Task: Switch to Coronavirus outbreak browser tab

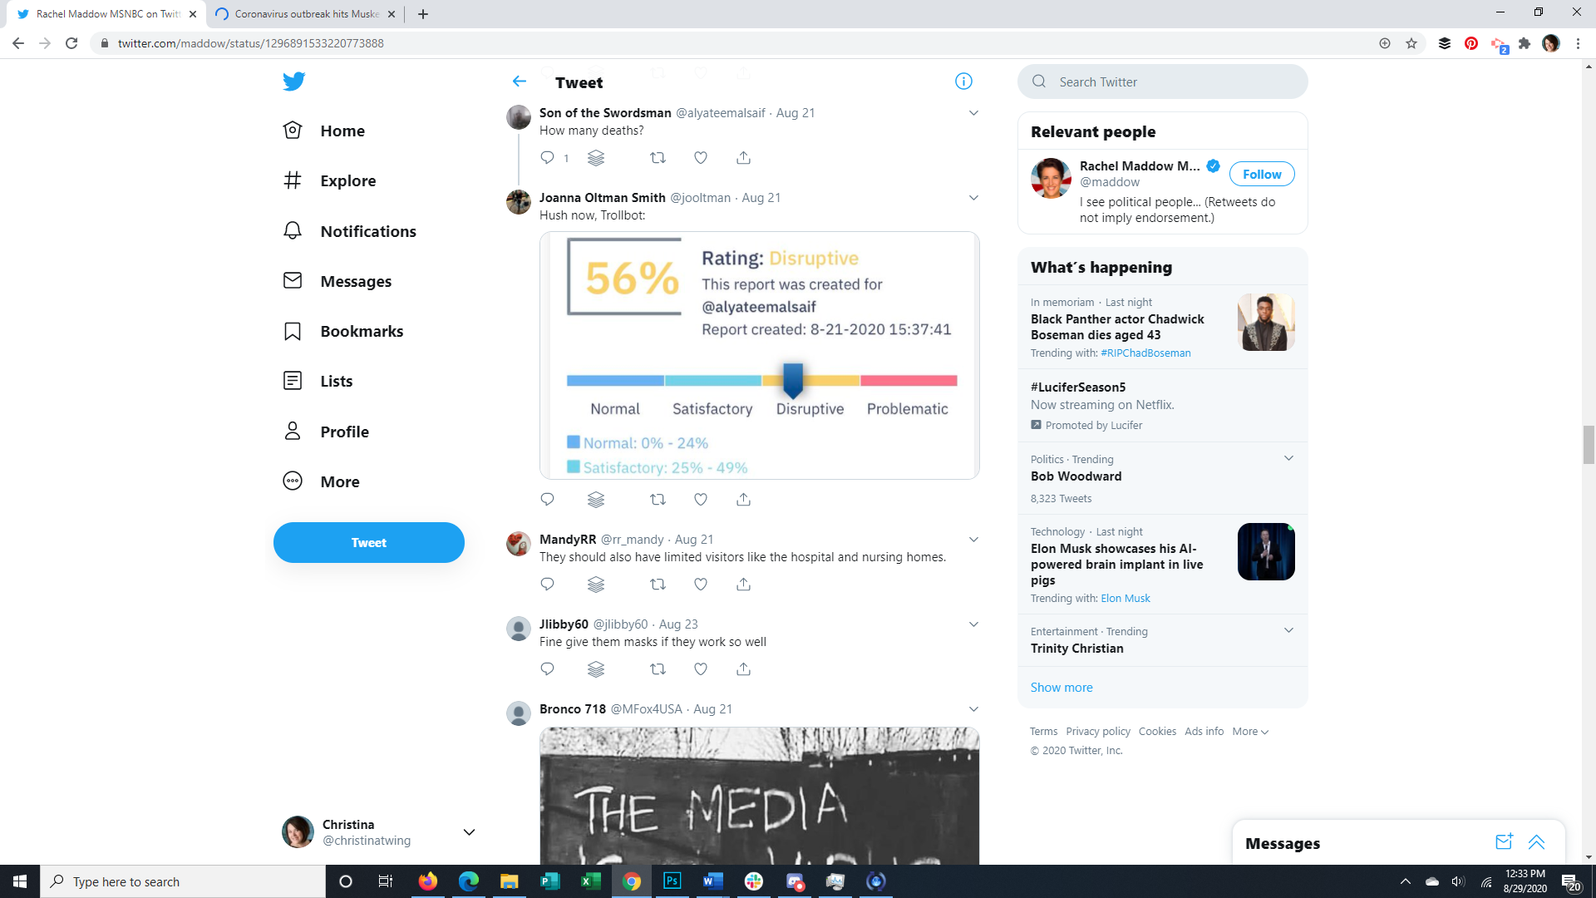Action: pyautogui.click(x=305, y=14)
